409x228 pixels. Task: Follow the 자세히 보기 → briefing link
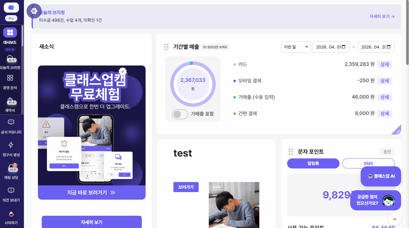(382, 16)
